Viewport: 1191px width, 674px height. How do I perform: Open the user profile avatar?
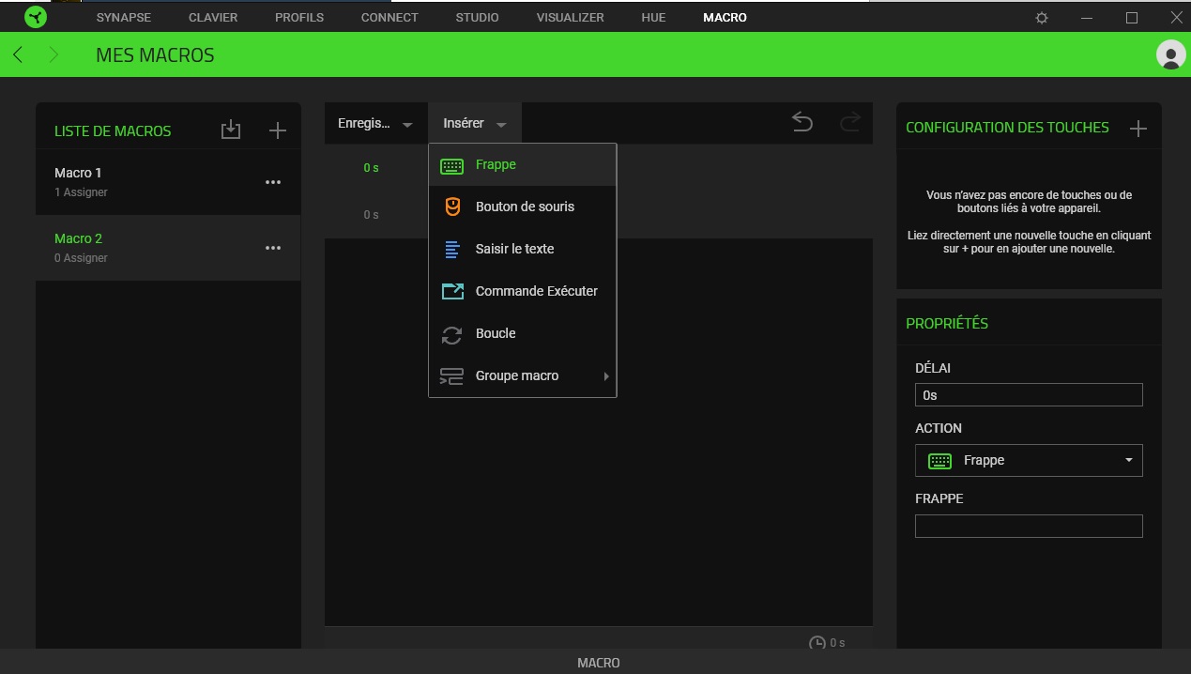pos(1170,55)
